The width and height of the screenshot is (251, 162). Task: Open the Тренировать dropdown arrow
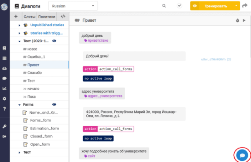236,6
